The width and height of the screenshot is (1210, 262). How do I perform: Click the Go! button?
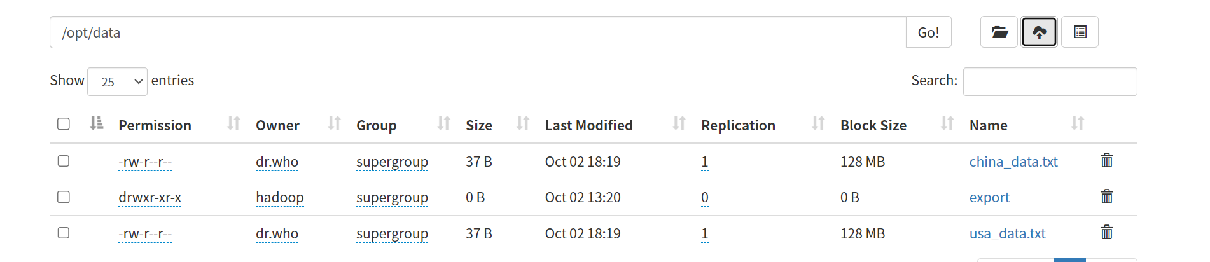click(928, 32)
